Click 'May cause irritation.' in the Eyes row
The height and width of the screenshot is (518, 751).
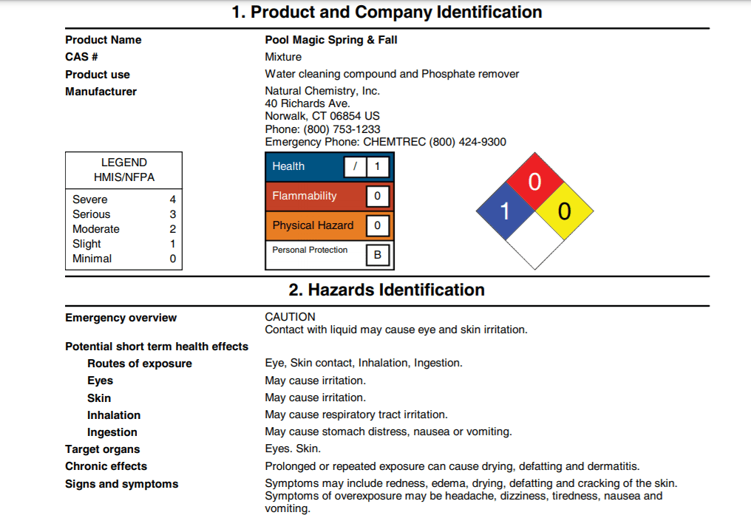click(315, 381)
